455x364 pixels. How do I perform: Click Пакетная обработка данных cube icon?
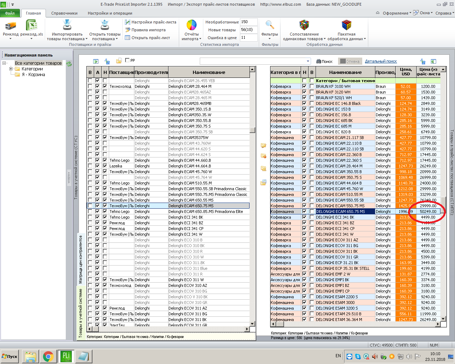tap(347, 25)
